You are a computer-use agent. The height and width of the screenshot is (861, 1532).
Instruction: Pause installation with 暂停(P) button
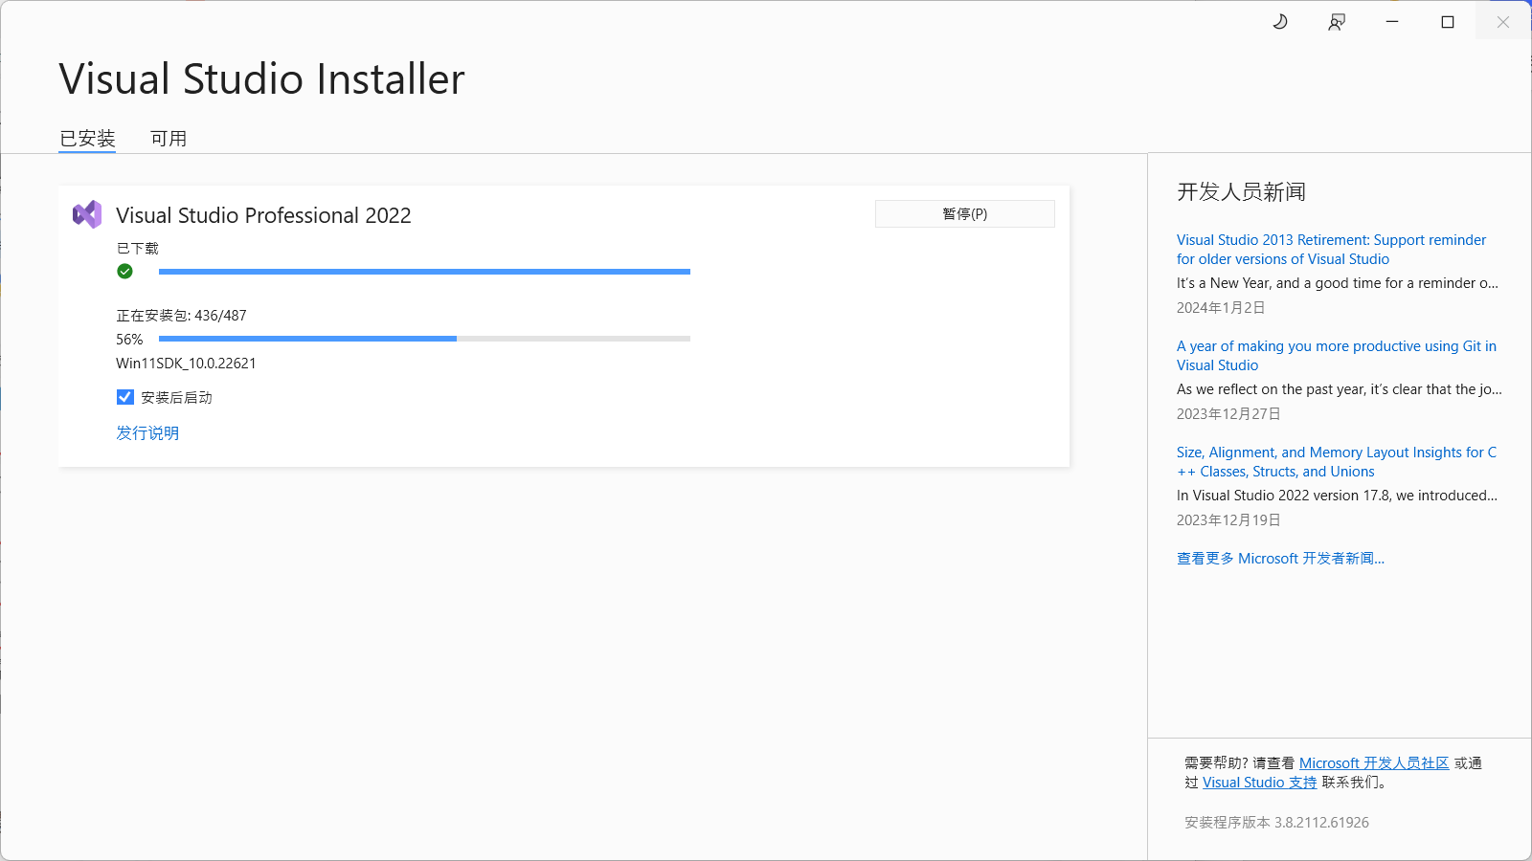pos(964,214)
